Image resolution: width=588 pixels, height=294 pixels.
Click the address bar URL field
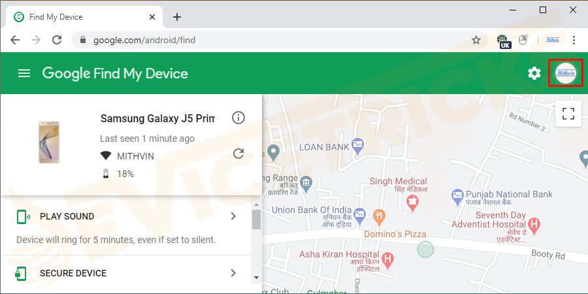click(280, 40)
